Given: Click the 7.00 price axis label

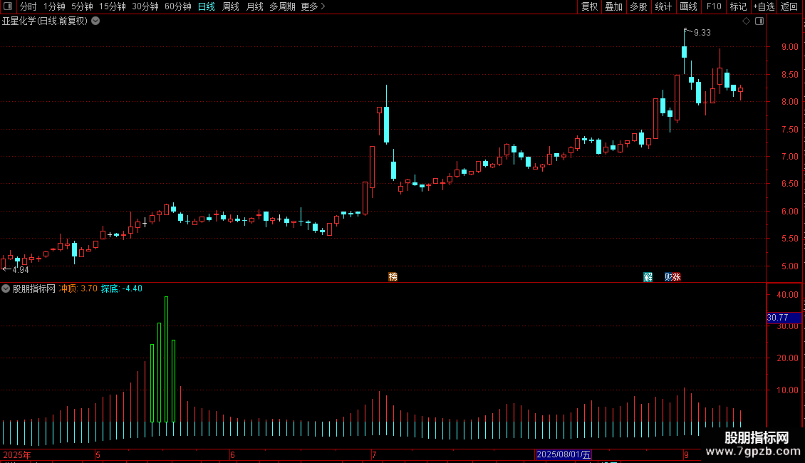Looking at the screenshot, I should click(x=789, y=156).
